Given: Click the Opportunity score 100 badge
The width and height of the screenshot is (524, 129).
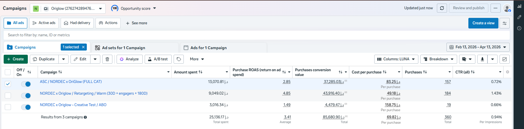Looking at the screenshot, I should coord(115,8).
